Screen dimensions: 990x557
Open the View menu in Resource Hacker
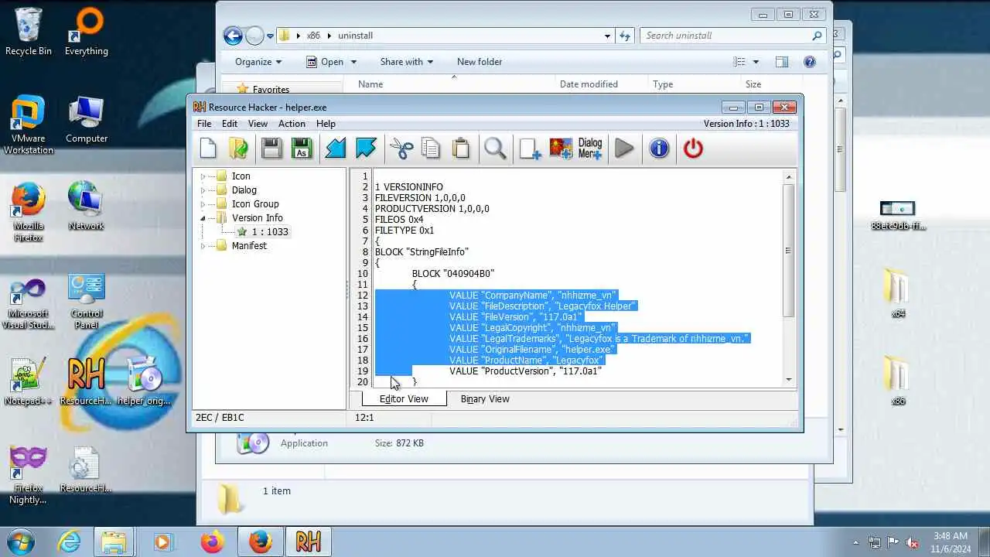click(x=258, y=124)
